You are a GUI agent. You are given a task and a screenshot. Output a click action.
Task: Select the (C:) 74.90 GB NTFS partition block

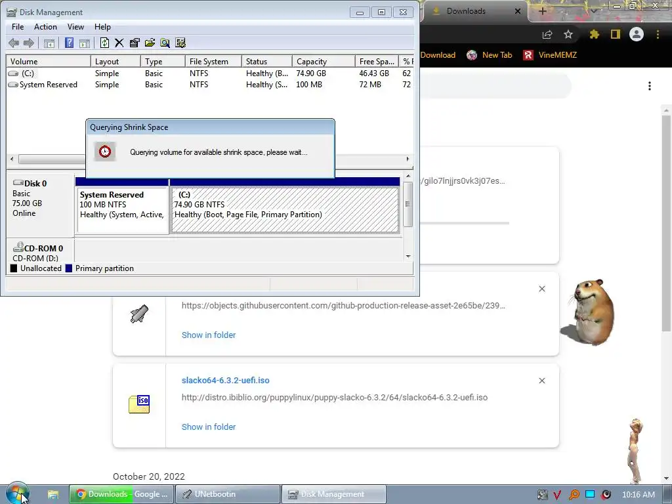coord(285,205)
